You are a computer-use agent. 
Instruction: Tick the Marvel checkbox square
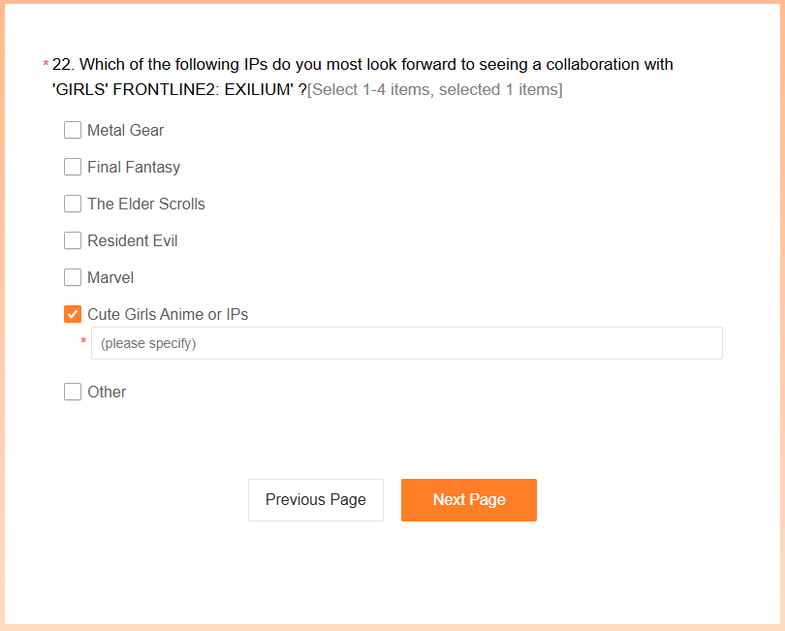(73, 277)
